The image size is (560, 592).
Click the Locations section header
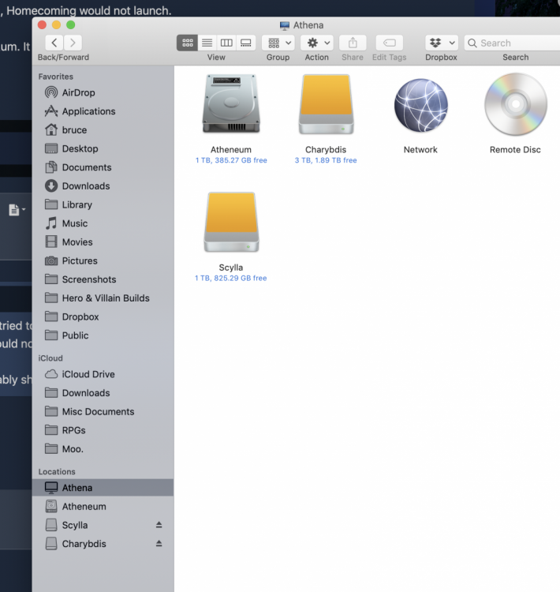57,472
